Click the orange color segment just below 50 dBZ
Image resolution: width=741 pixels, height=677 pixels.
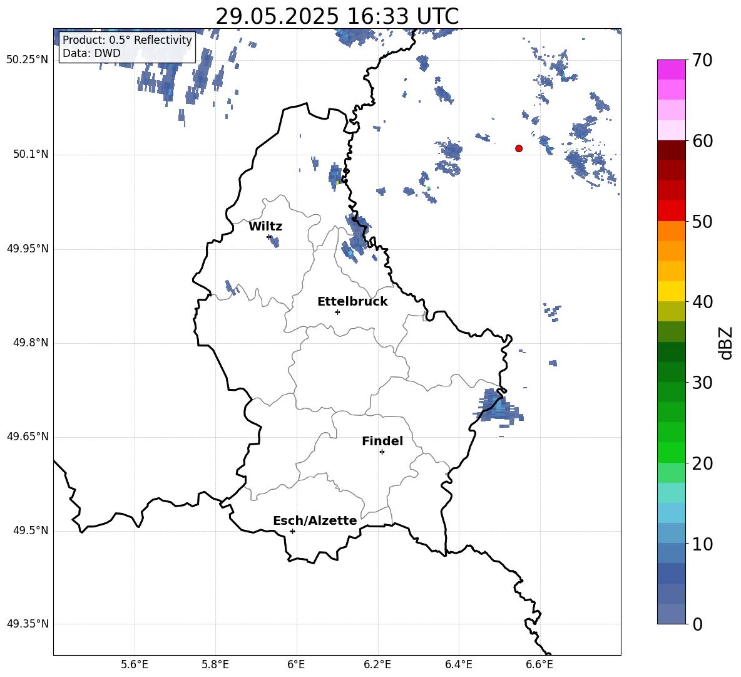[x=672, y=231]
